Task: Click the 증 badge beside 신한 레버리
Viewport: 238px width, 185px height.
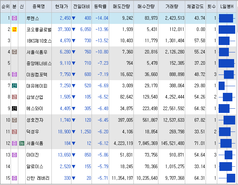Action: click(14, 178)
